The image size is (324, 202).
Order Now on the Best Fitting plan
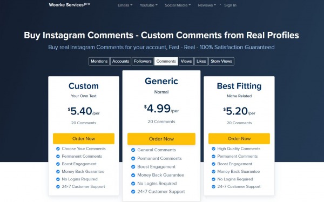click(239, 138)
